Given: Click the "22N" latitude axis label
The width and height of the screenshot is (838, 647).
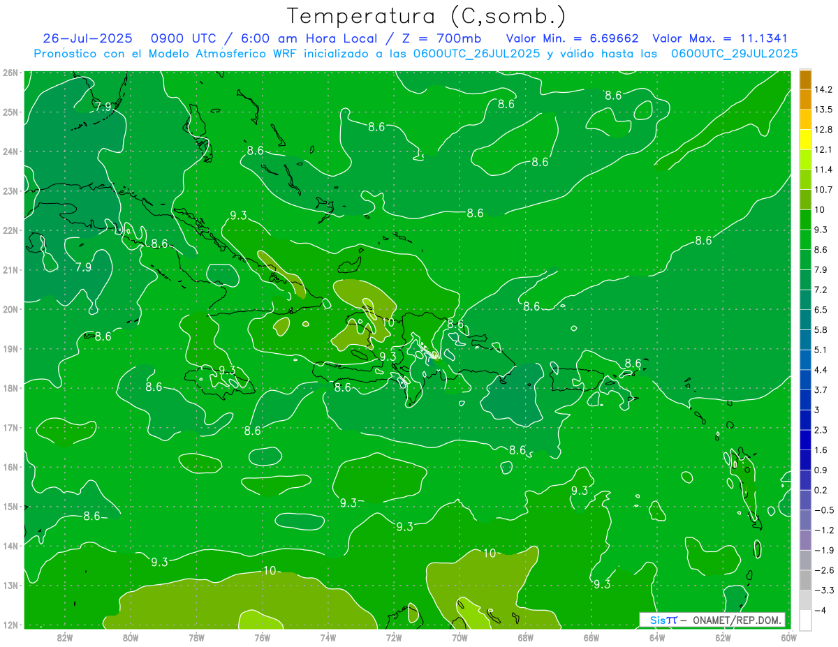Looking at the screenshot, I should point(10,230).
